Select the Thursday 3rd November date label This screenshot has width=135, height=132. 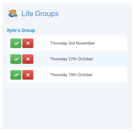(72, 43)
